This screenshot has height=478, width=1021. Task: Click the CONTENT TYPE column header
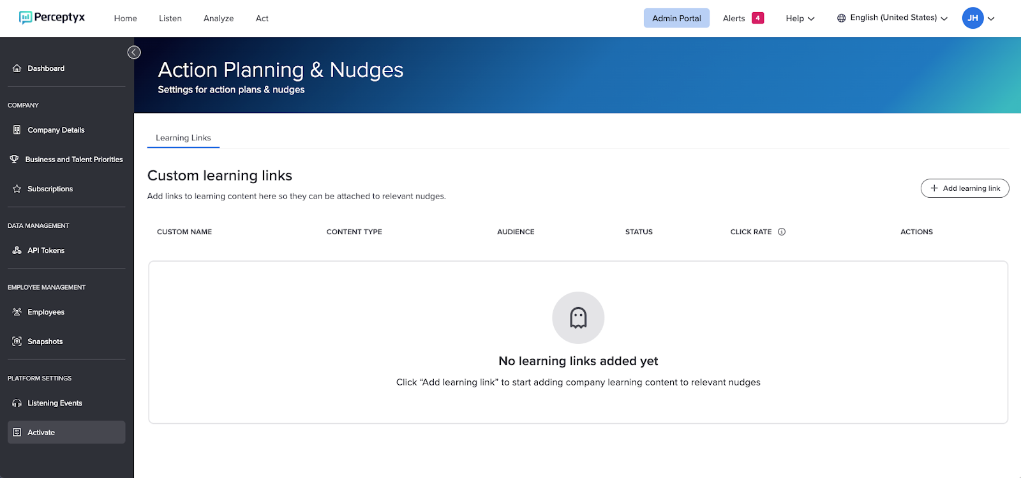point(354,232)
